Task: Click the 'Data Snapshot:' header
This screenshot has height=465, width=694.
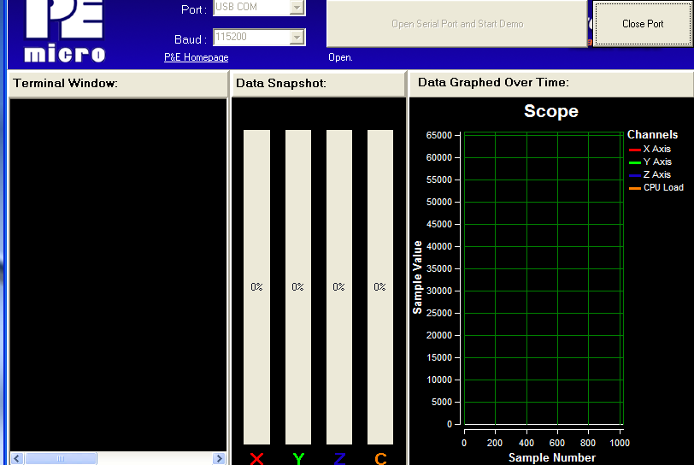Action: (281, 83)
